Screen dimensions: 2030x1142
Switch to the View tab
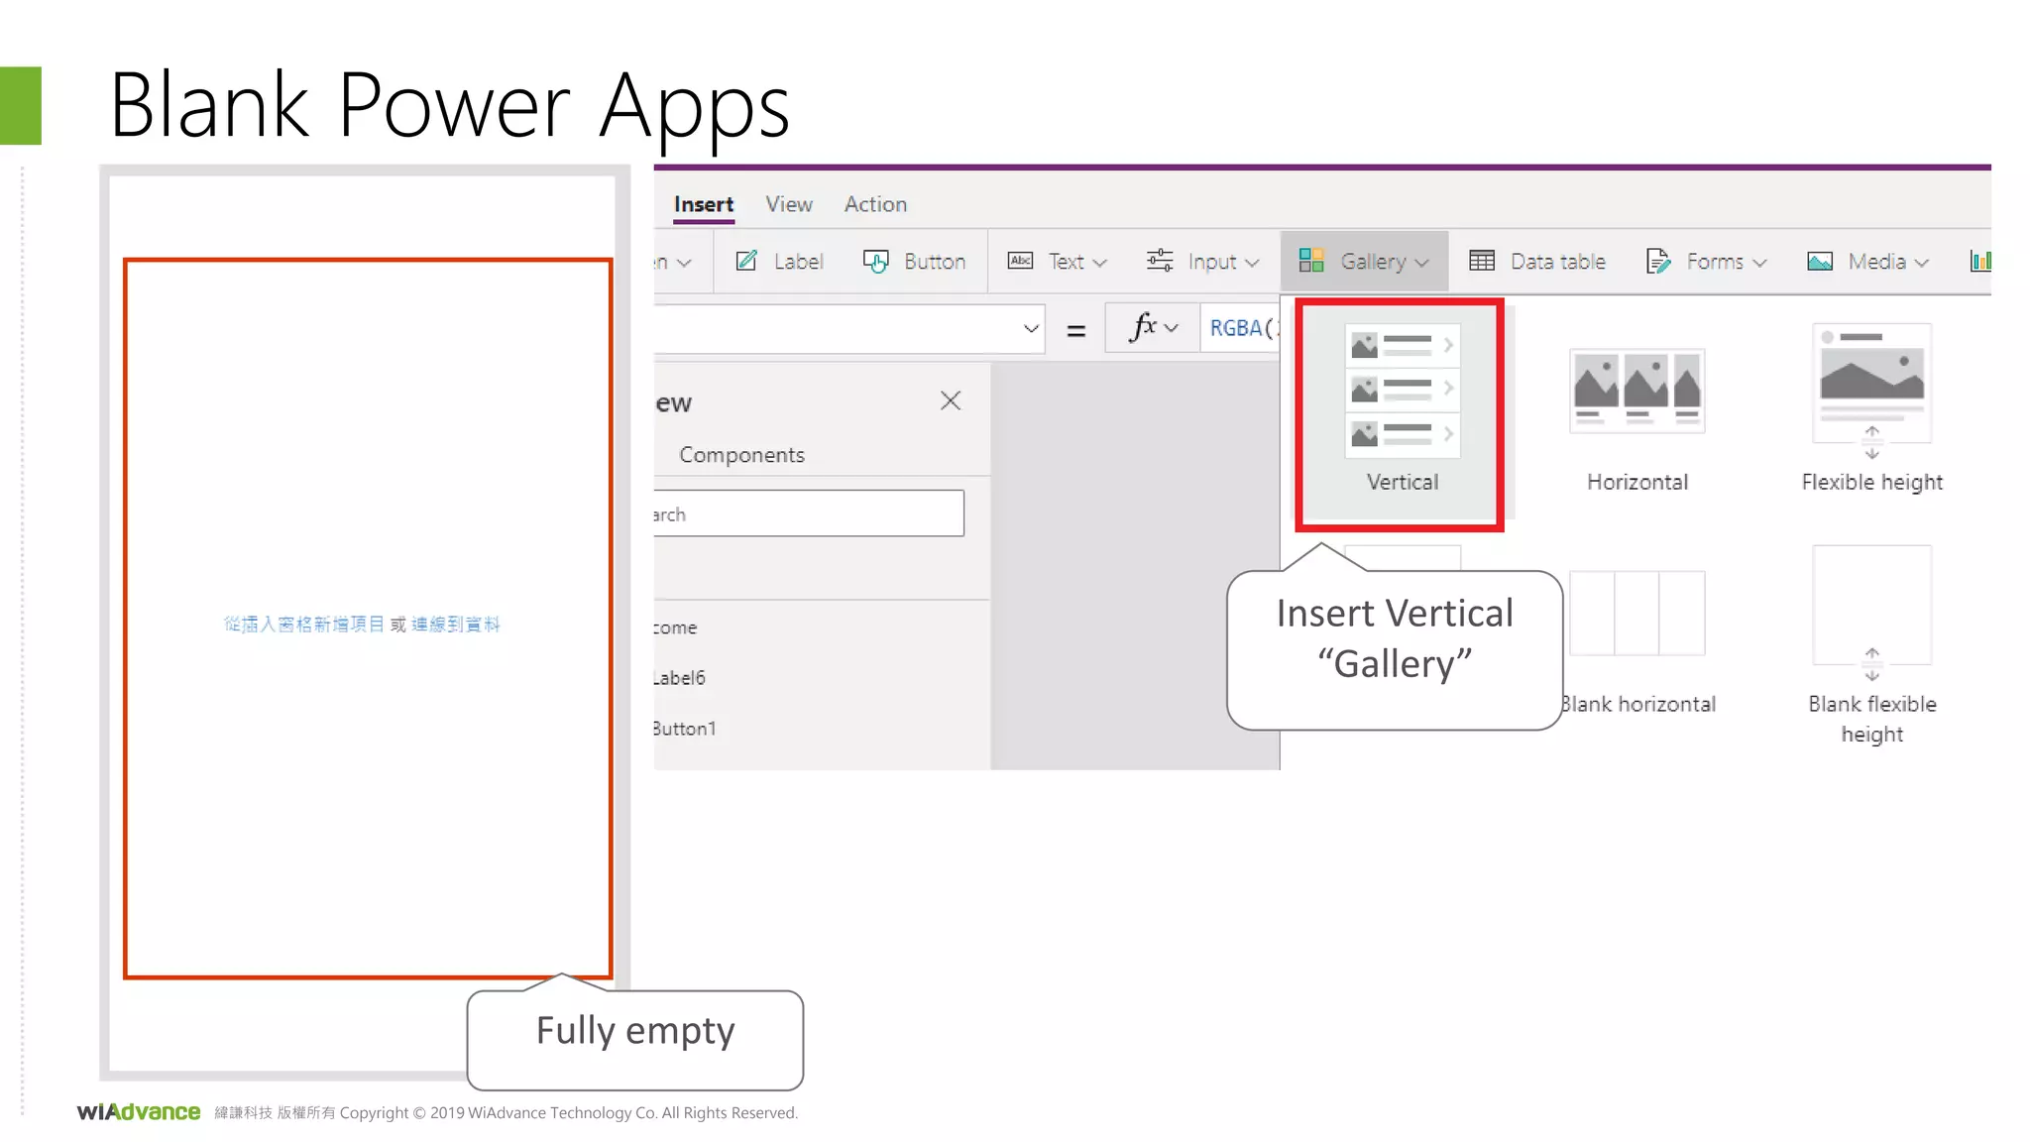click(788, 204)
